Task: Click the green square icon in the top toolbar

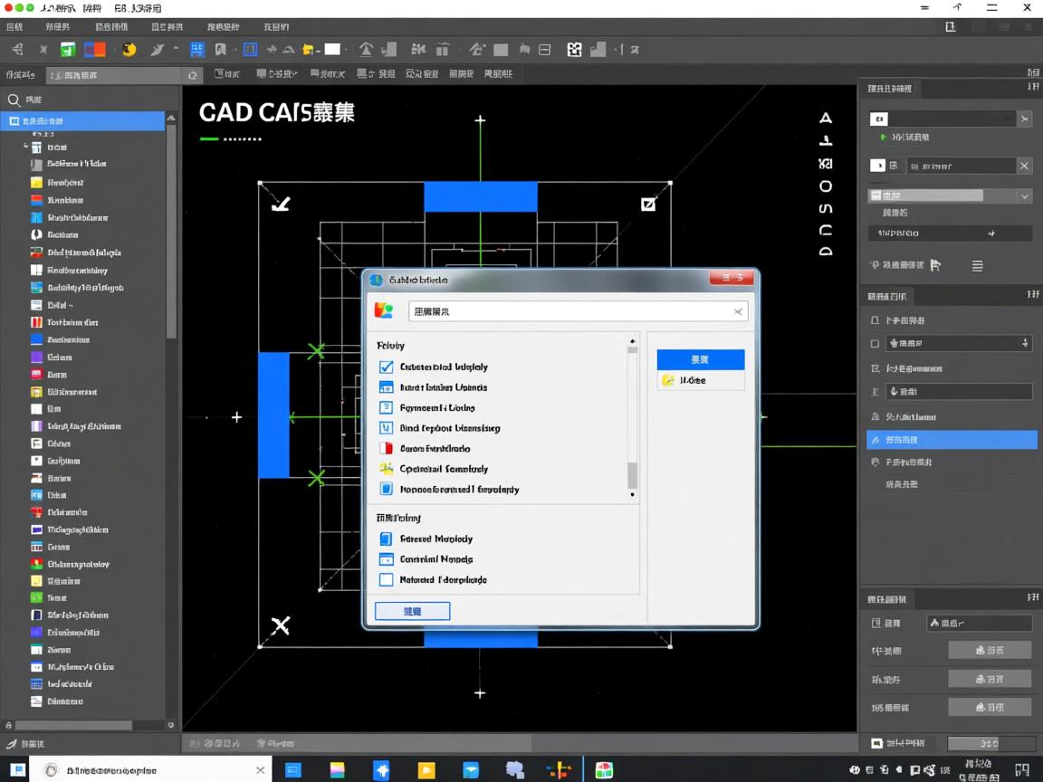Action: pyautogui.click(x=68, y=50)
